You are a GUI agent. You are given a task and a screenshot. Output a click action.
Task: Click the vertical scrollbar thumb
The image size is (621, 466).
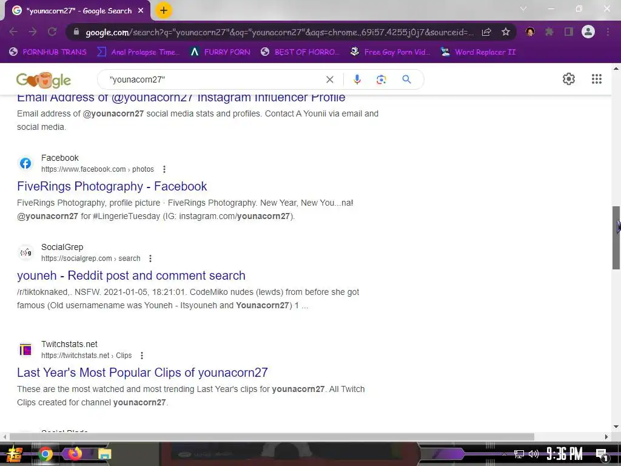click(616, 238)
